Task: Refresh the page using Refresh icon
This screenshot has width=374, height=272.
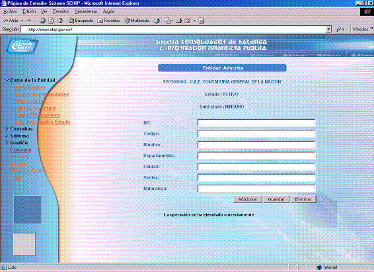Action: pyautogui.click(x=51, y=21)
